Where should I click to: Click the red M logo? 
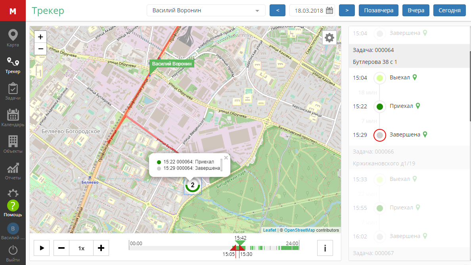(13, 11)
